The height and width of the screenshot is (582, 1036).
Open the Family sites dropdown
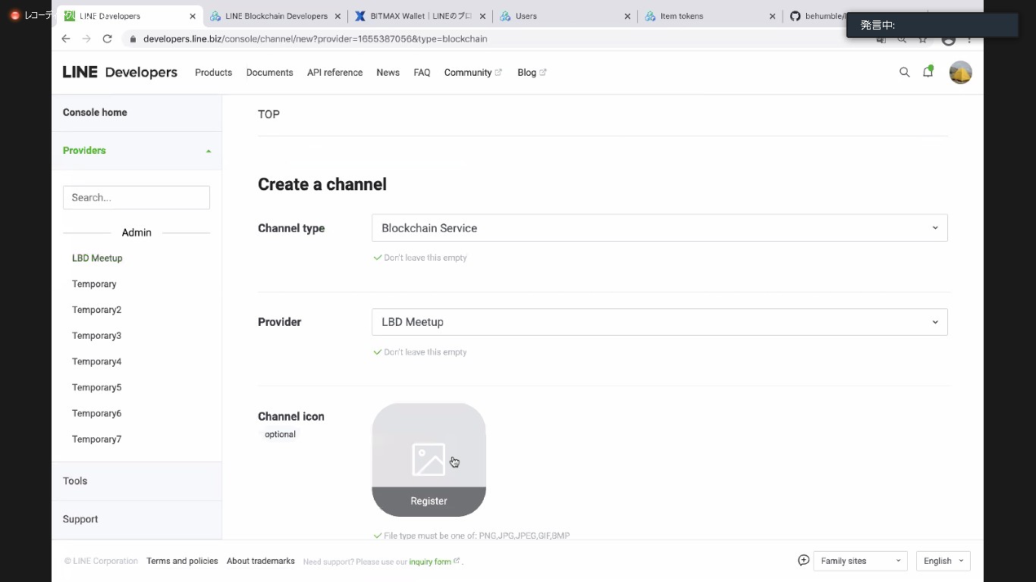[860, 561]
